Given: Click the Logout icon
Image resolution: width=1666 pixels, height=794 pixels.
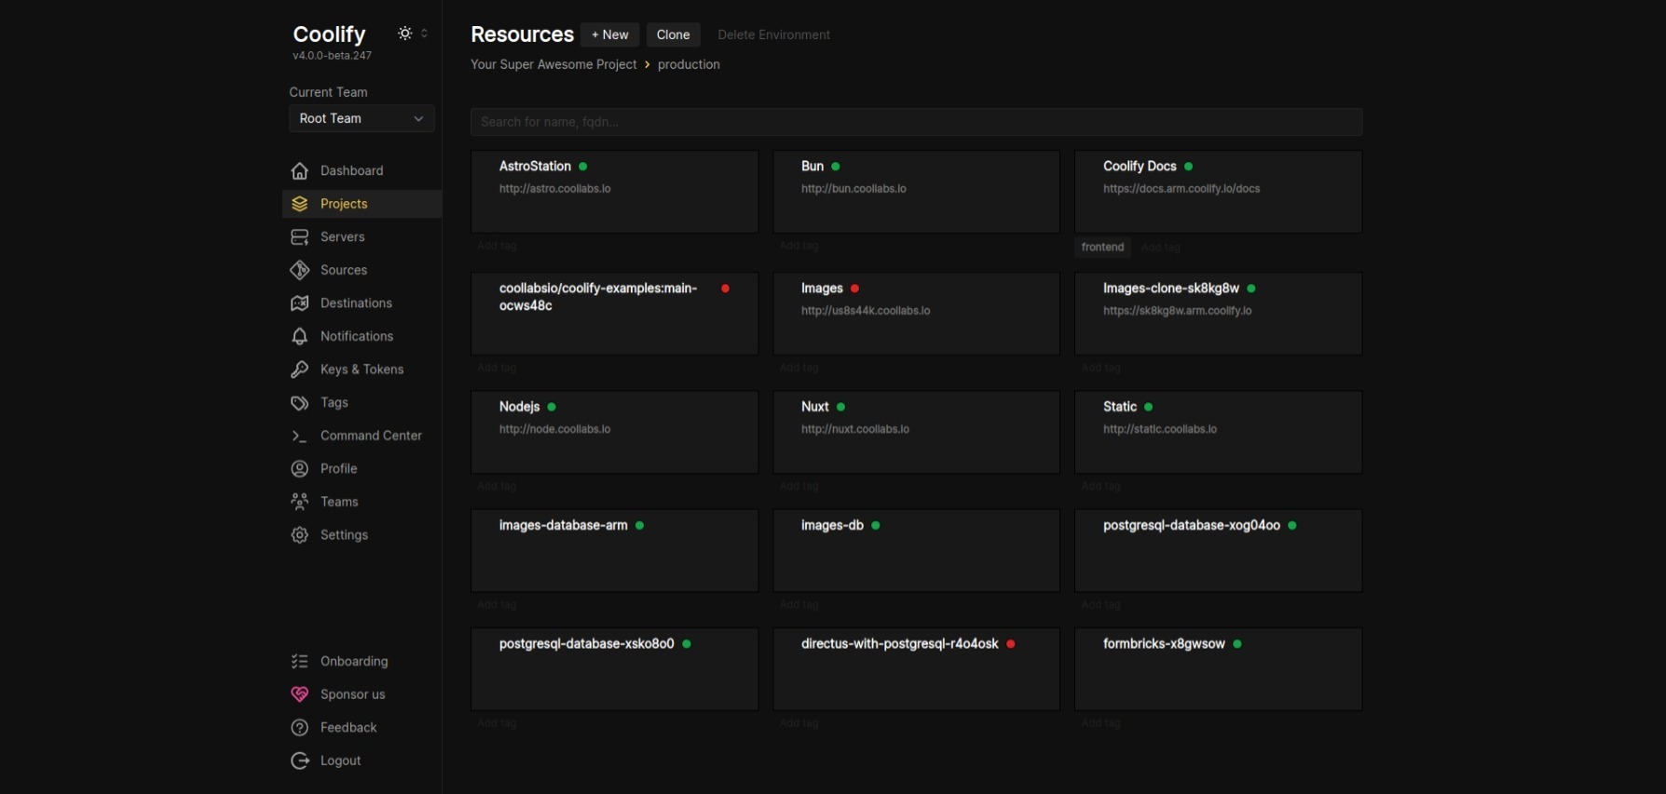Looking at the screenshot, I should point(299,760).
